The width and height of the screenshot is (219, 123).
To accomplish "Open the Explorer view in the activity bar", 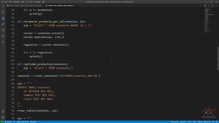I will (x=3, y=12).
